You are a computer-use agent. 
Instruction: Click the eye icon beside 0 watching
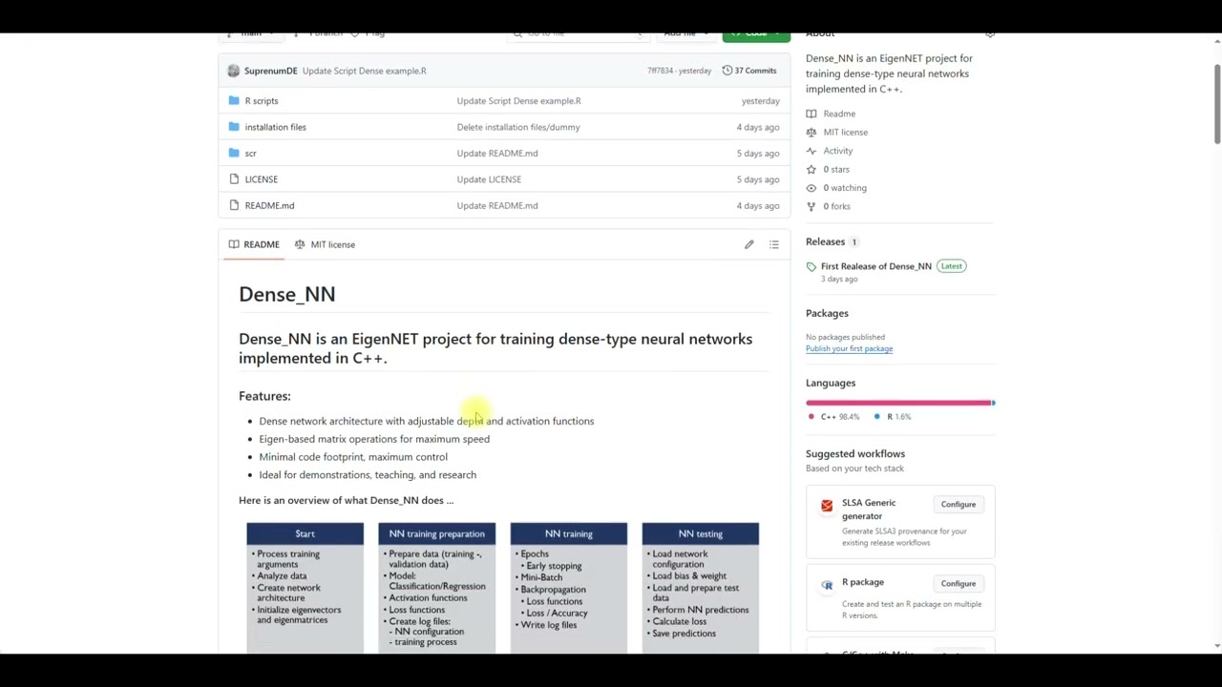811,188
